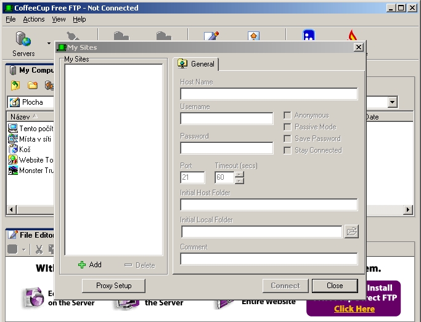Open the Servers toolbar button
The image size is (421, 322).
coord(23,44)
